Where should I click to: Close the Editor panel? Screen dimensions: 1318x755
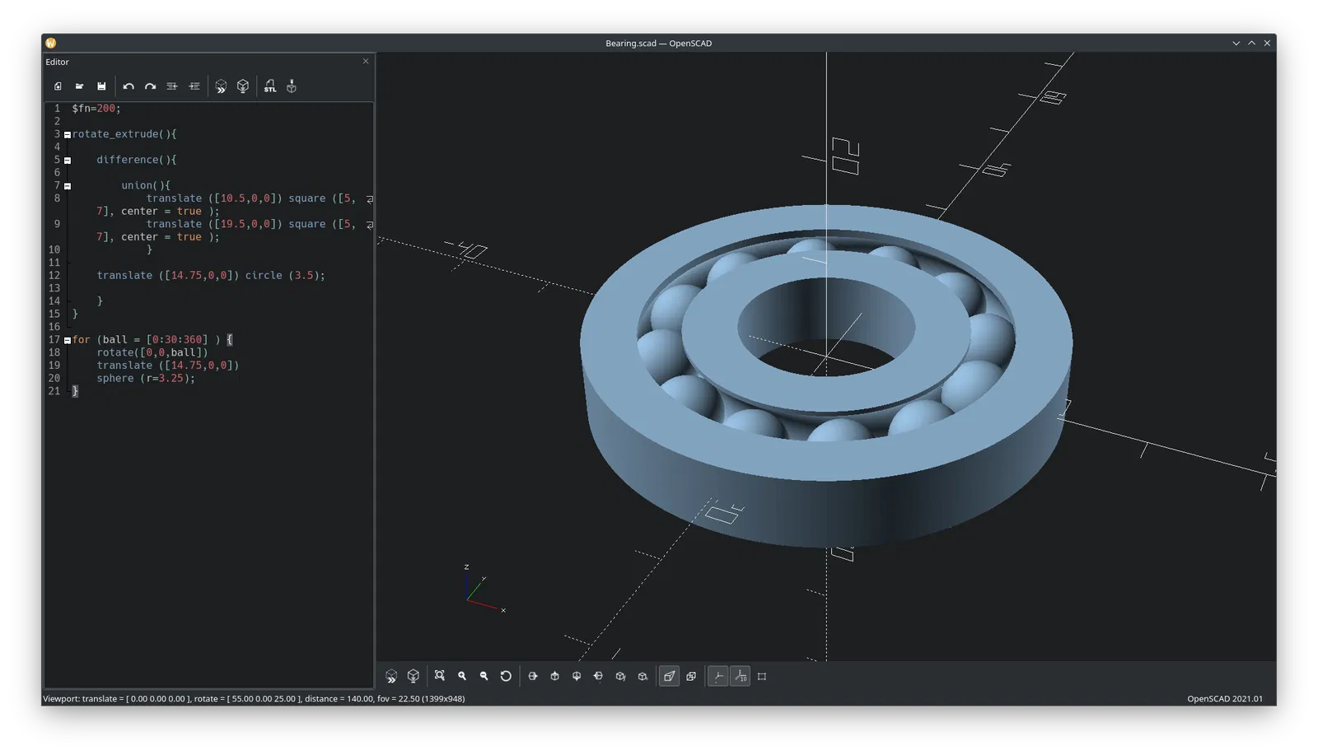pyautogui.click(x=366, y=61)
